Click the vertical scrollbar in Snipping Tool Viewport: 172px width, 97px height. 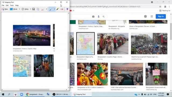[69, 50]
